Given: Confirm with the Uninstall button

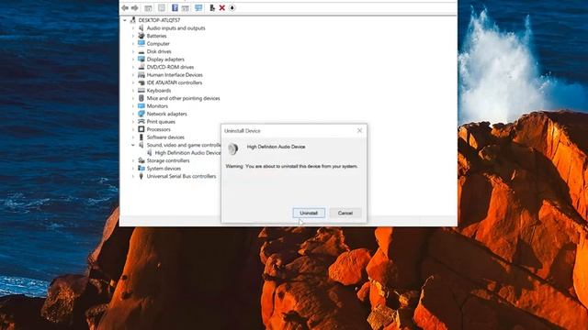Looking at the screenshot, I should pyautogui.click(x=309, y=213).
